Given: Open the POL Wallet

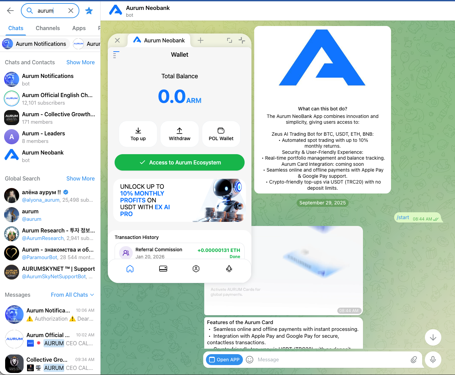Looking at the screenshot, I should (x=221, y=134).
